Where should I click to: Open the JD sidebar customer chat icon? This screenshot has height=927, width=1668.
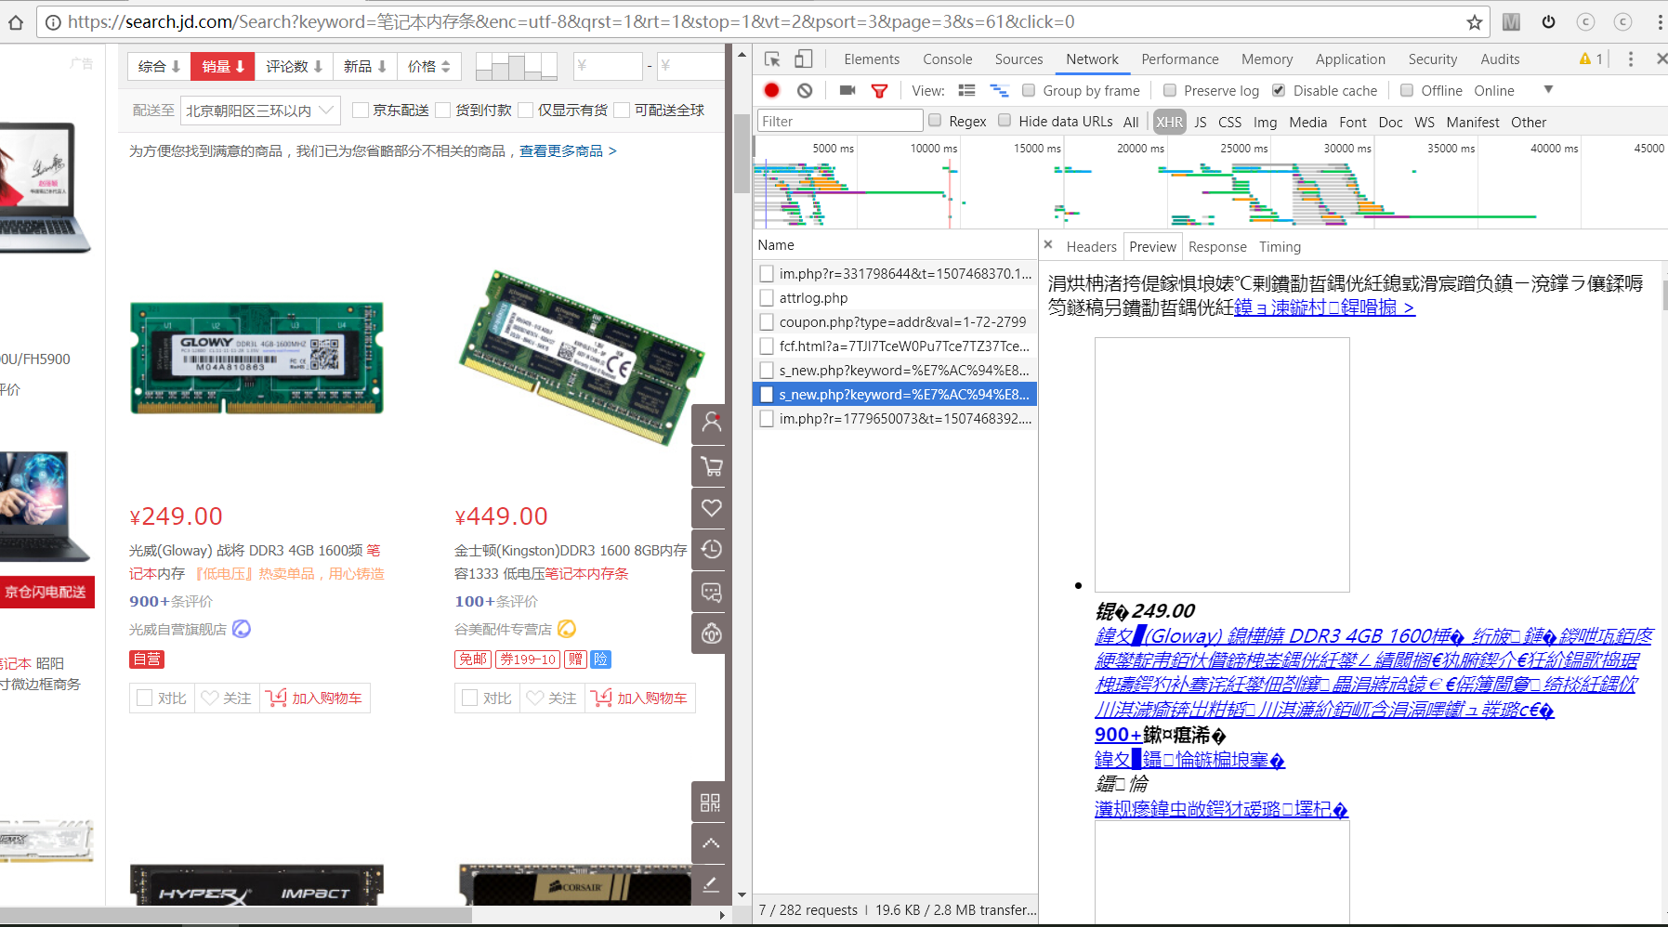(x=712, y=593)
